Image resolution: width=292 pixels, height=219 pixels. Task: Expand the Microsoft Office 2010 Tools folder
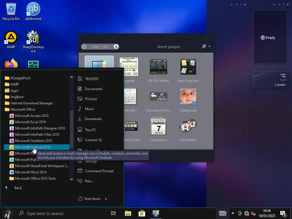33,179
